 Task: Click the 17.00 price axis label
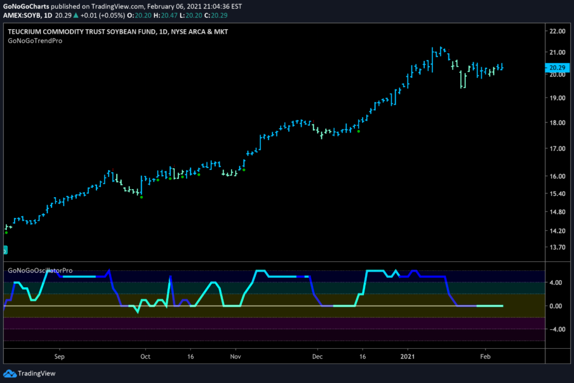click(x=557, y=148)
